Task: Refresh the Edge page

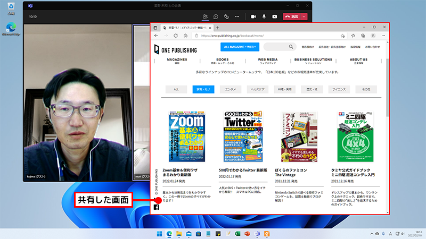Action: coord(176,36)
